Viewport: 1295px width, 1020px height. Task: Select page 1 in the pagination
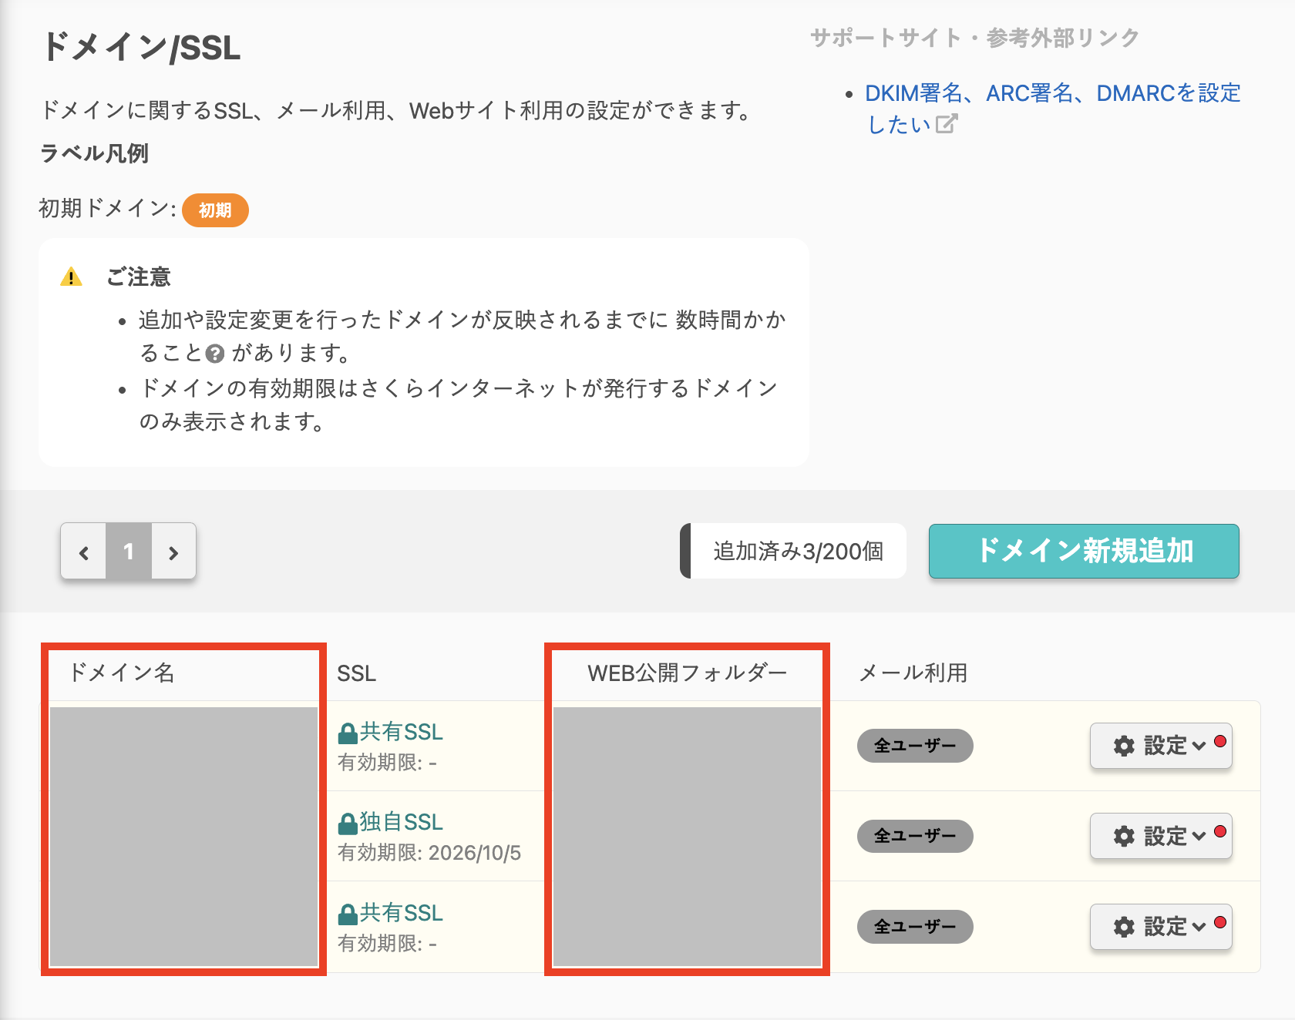129,552
